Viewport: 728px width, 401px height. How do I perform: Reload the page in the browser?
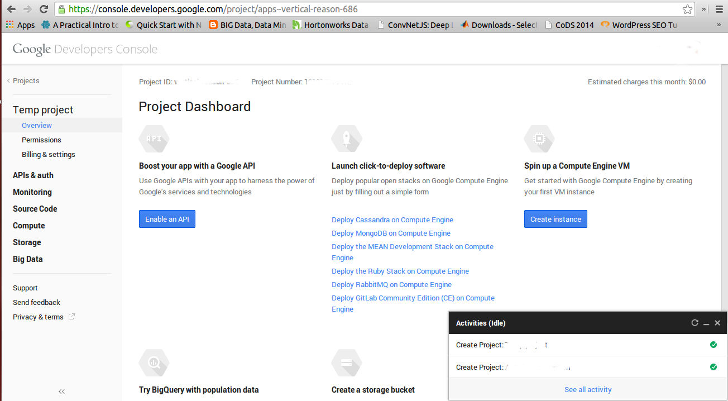(44, 9)
